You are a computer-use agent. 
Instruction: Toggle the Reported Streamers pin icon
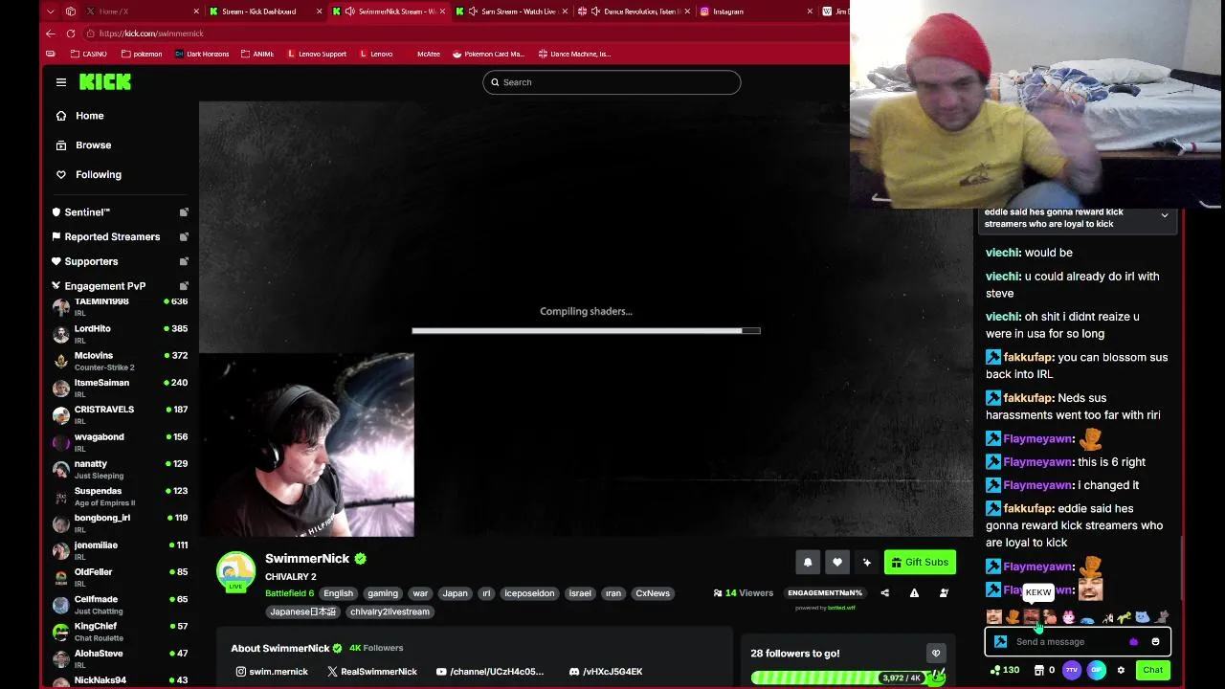184,236
